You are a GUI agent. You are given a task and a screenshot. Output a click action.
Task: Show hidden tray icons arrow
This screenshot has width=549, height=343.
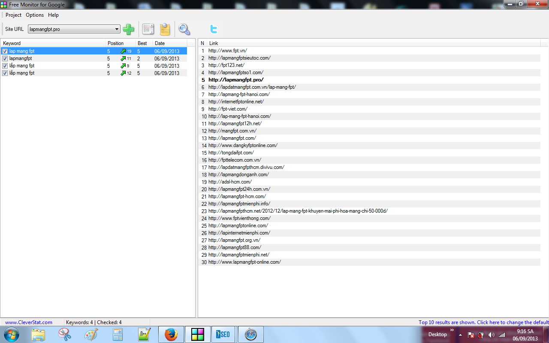pyautogui.click(x=460, y=335)
